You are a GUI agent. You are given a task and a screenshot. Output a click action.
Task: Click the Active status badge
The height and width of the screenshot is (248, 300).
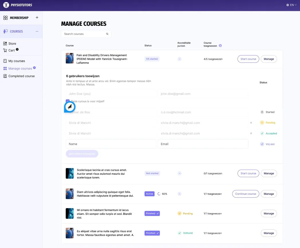pos(149,194)
